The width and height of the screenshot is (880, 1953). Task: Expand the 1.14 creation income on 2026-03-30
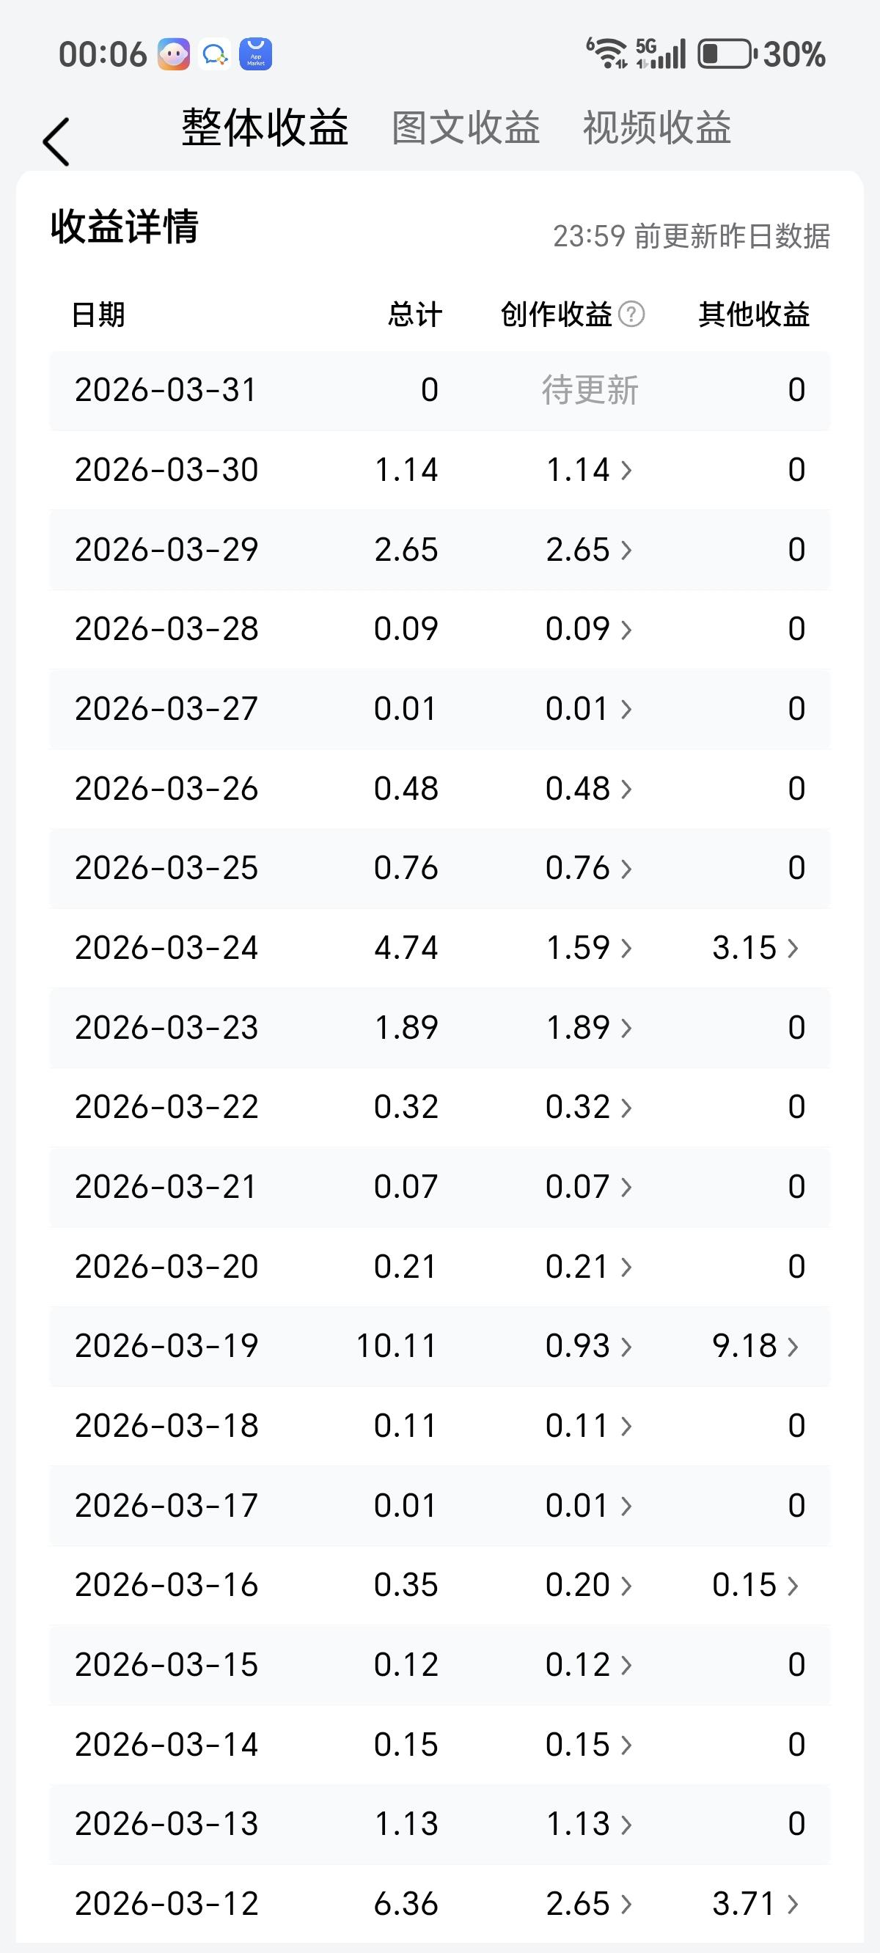click(590, 470)
